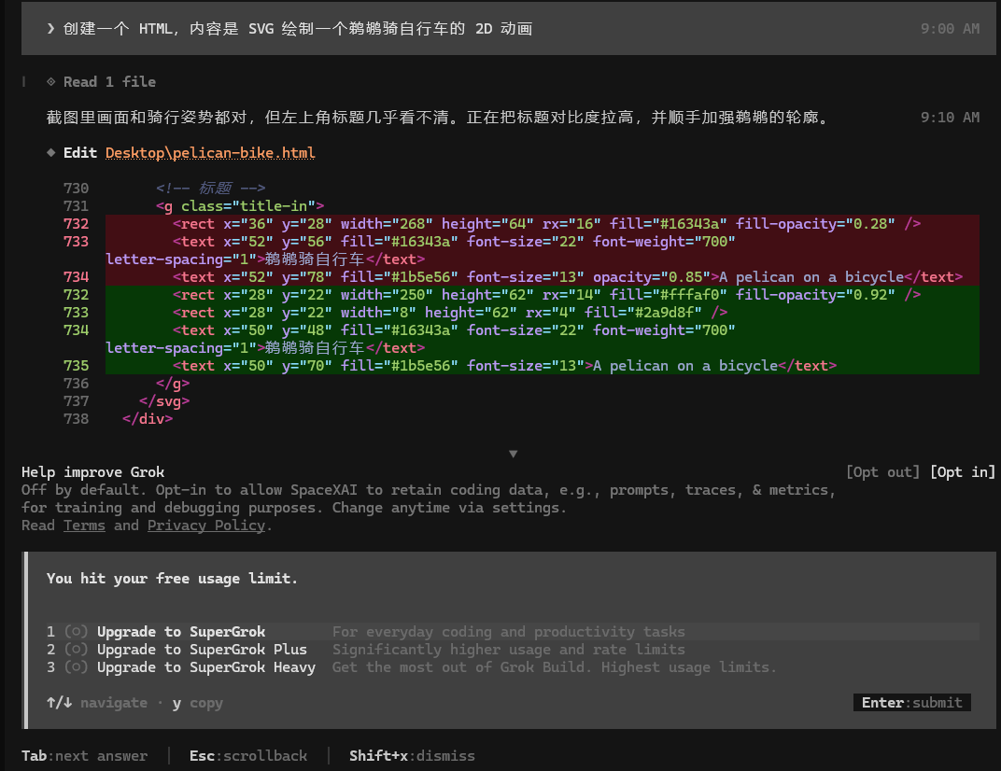
Task: Click You hit your free usage limit message
Action: click(x=173, y=579)
